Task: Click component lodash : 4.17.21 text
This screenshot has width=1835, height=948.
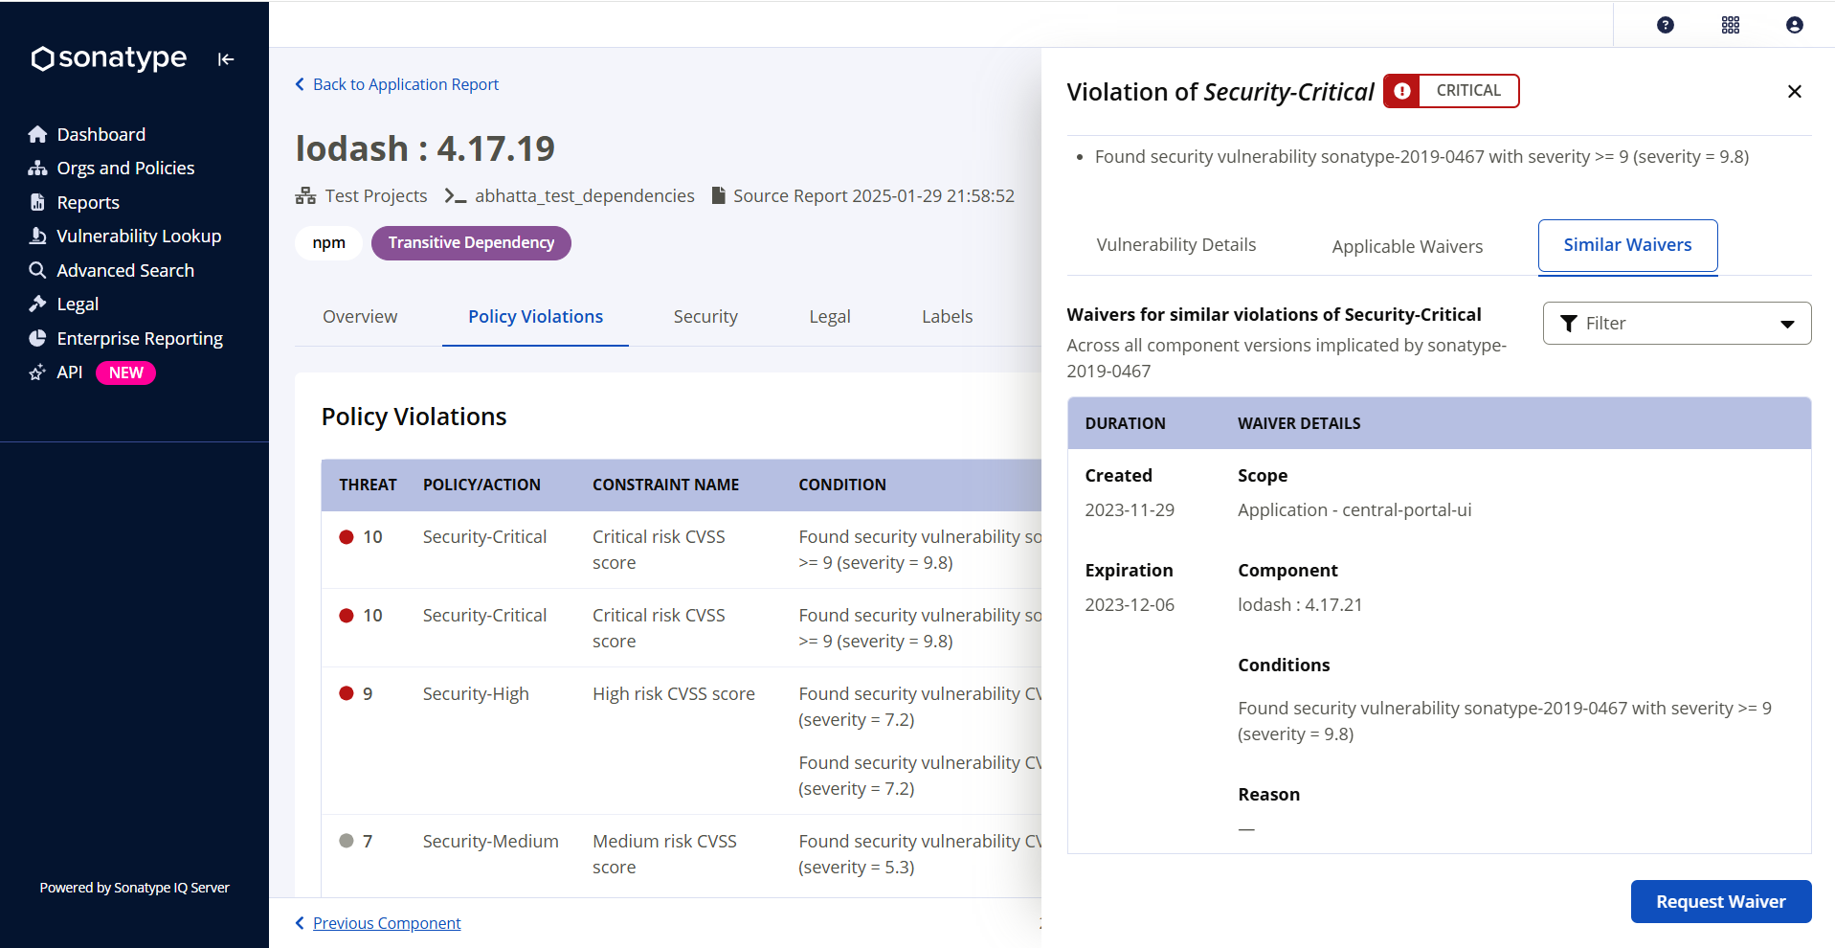Action: click(x=1300, y=605)
